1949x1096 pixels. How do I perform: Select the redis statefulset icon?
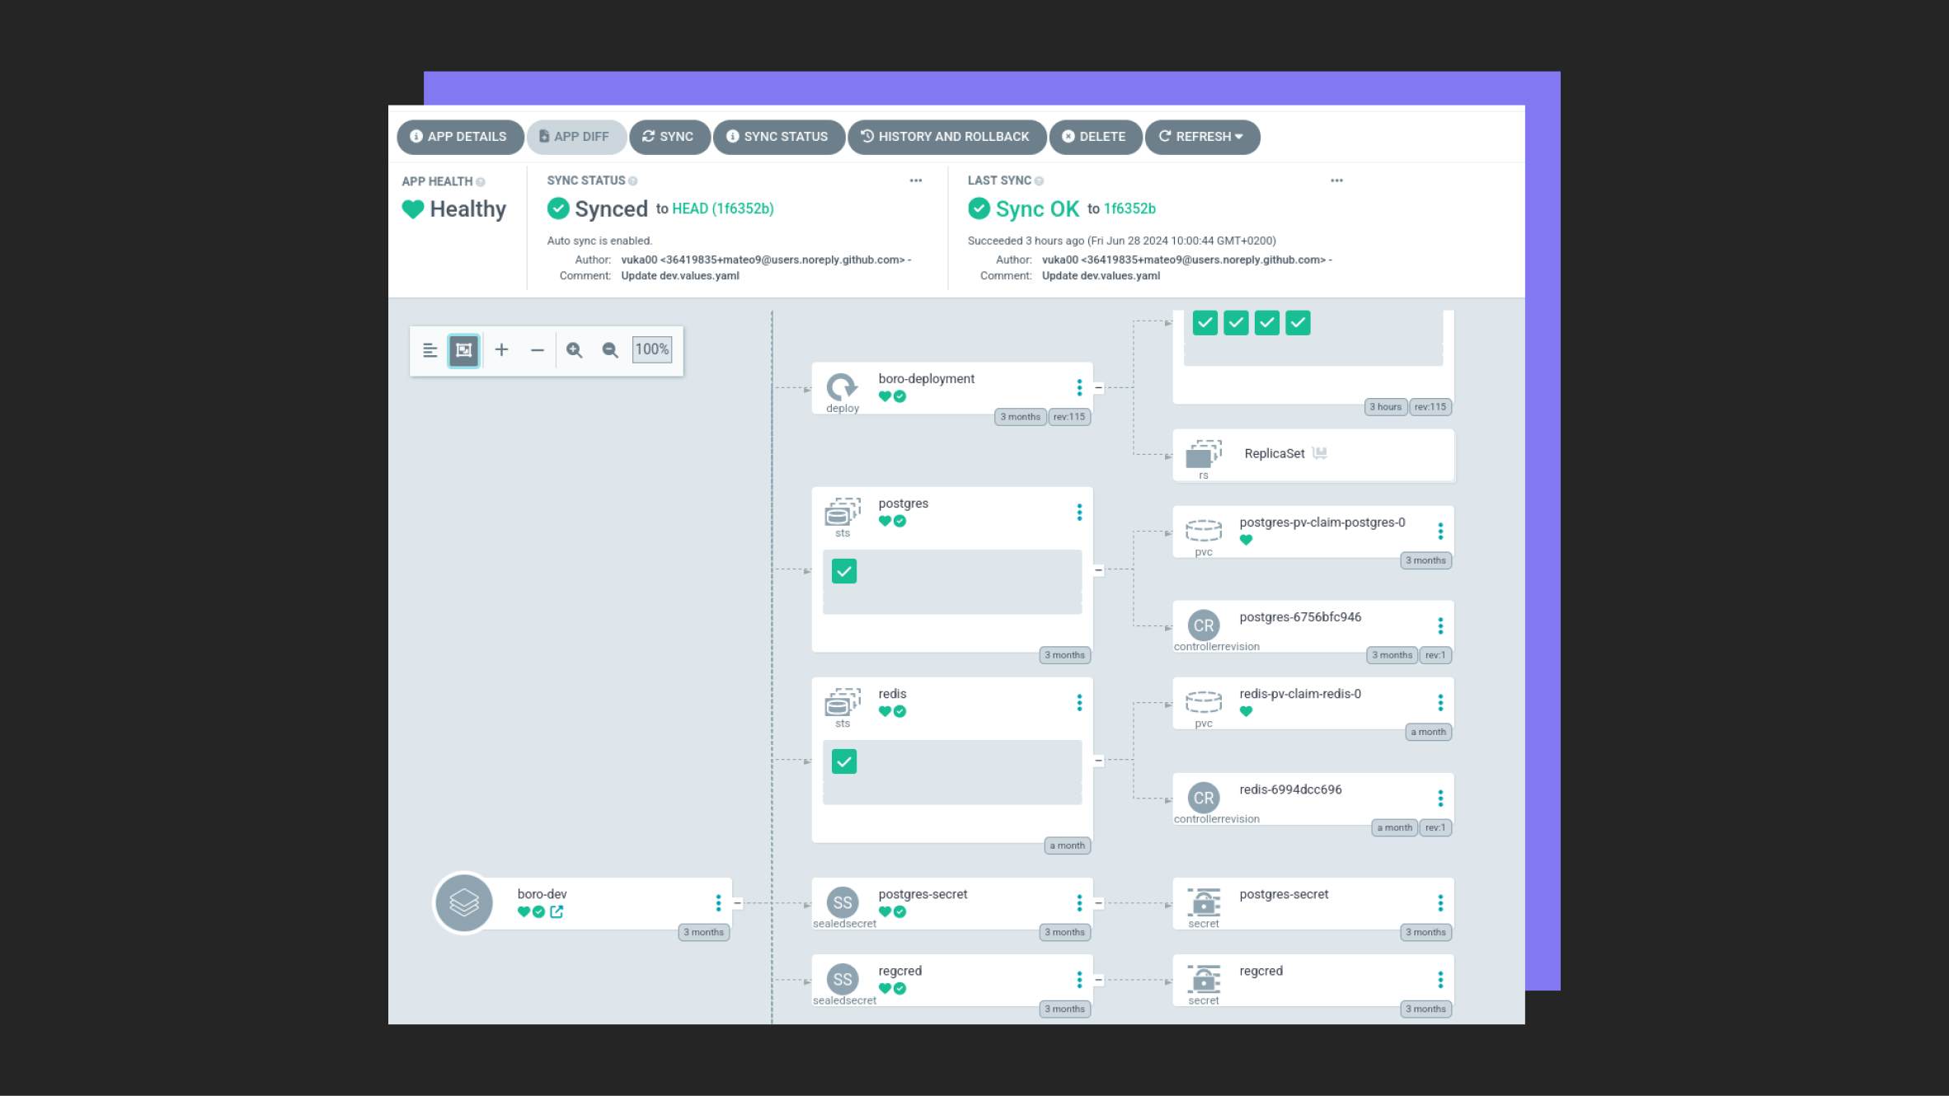coord(842,702)
